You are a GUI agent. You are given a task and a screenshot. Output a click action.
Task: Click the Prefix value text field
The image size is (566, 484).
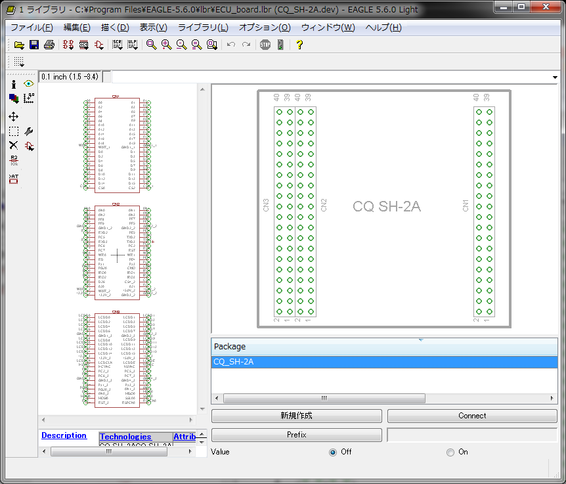pyautogui.click(x=472, y=435)
